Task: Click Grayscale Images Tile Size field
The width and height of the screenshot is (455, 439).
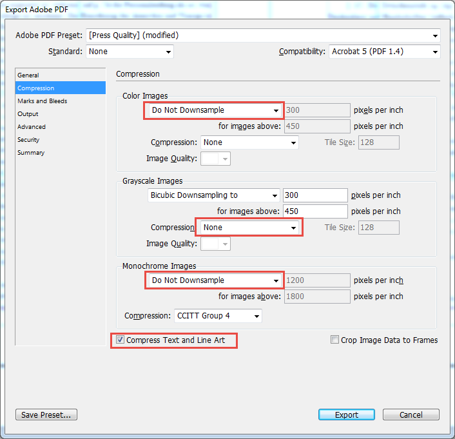Action: [x=379, y=228]
